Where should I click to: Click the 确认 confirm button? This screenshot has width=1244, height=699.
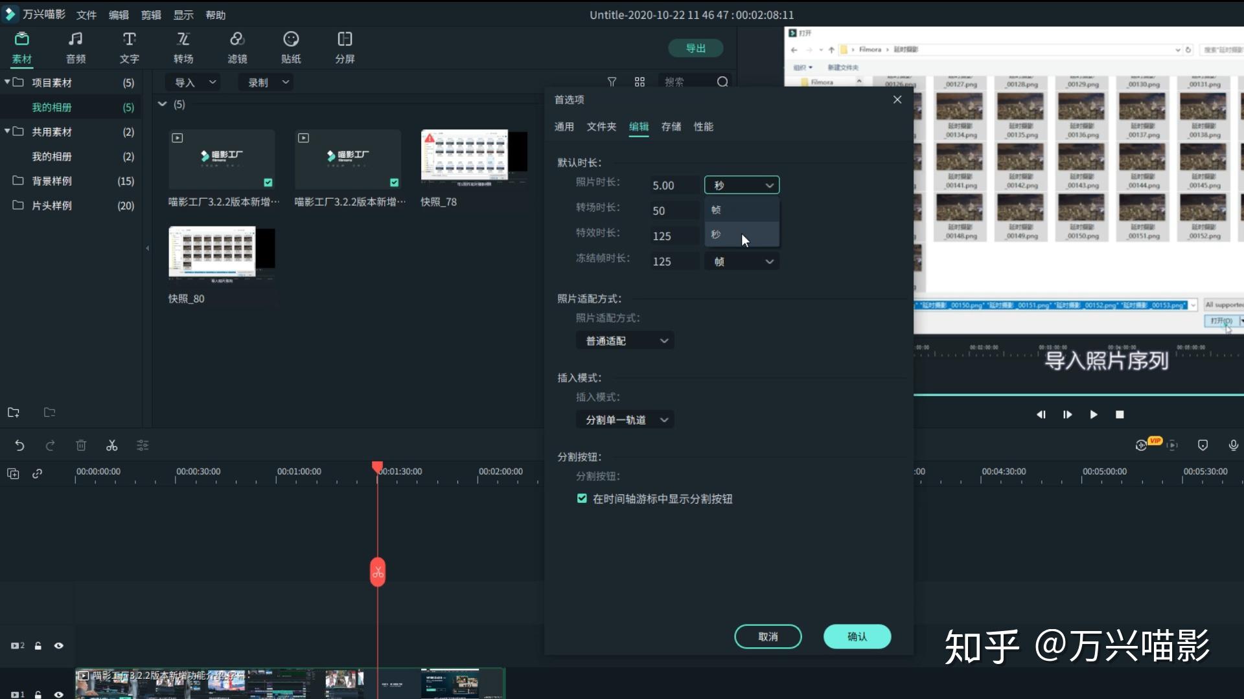tap(857, 637)
